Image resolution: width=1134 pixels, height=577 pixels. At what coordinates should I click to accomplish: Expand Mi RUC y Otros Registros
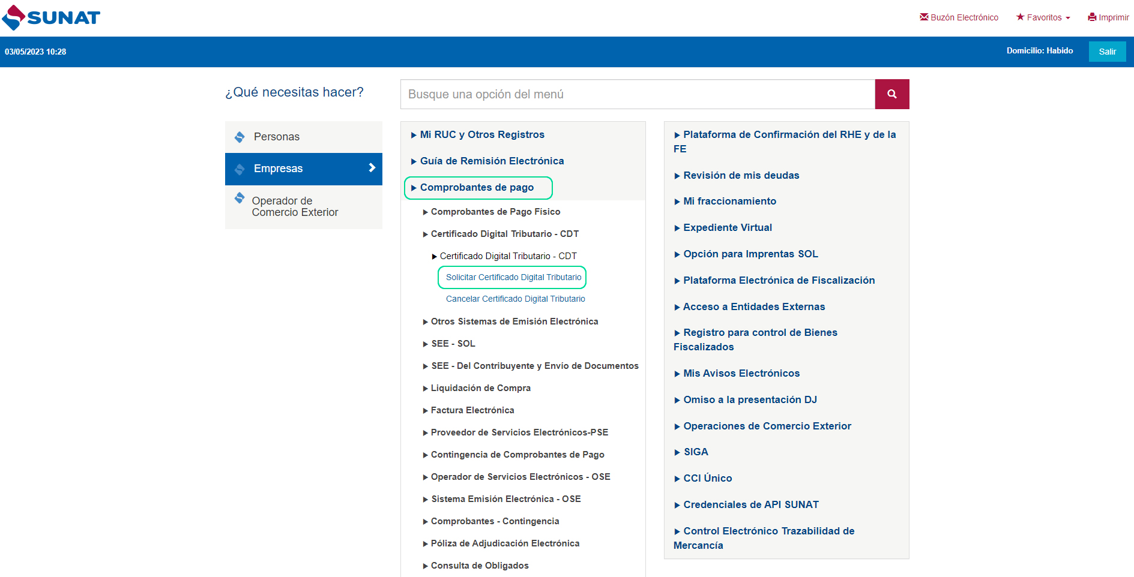481,135
